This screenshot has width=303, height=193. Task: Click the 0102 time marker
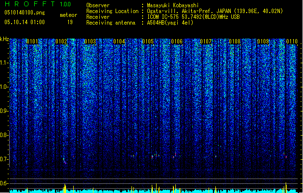coord(61,41)
